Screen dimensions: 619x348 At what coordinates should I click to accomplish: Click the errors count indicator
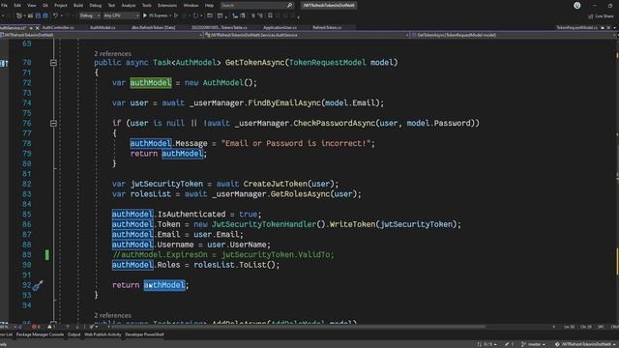[x=36, y=327]
